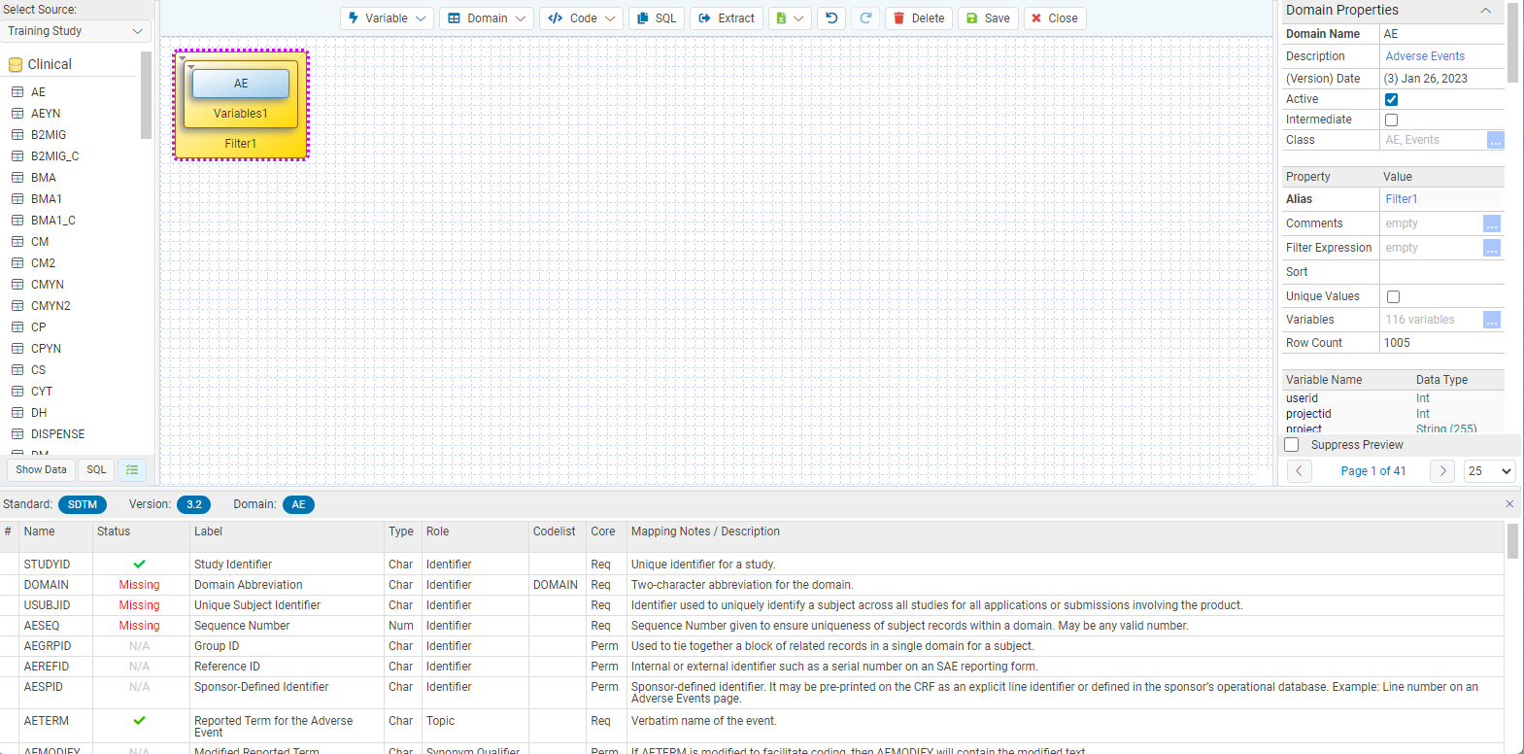The width and height of the screenshot is (1524, 754).
Task: Select the CMYN table icon
Action: [17, 285]
